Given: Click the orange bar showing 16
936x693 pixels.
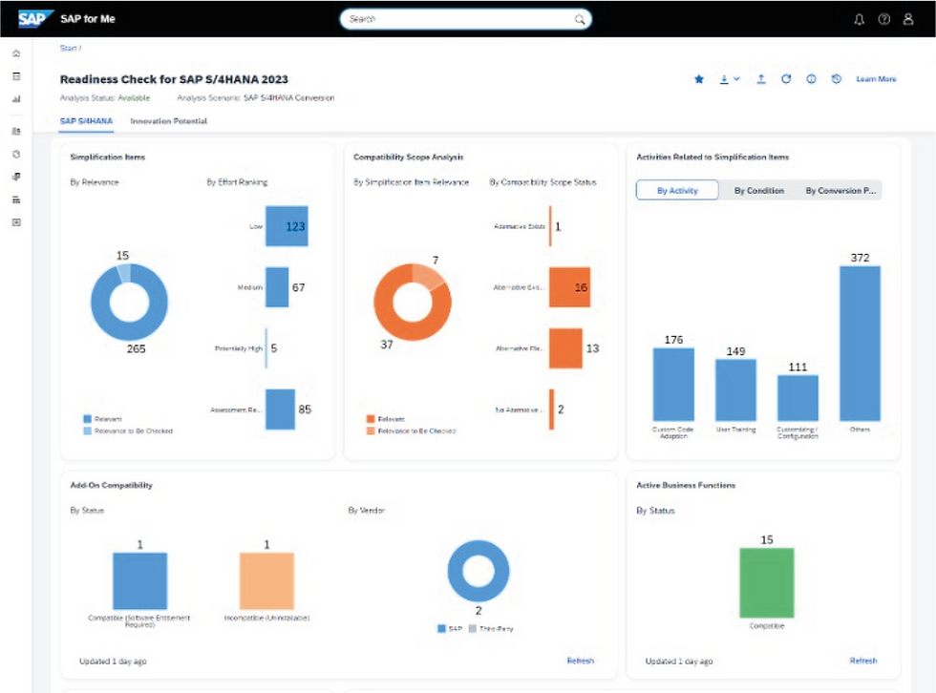Looking at the screenshot, I should coord(570,287).
